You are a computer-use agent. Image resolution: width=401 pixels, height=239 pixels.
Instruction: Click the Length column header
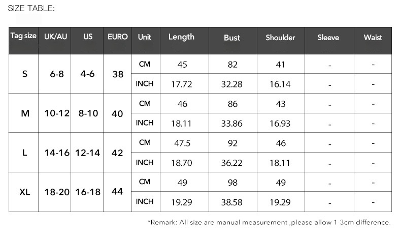(x=181, y=37)
